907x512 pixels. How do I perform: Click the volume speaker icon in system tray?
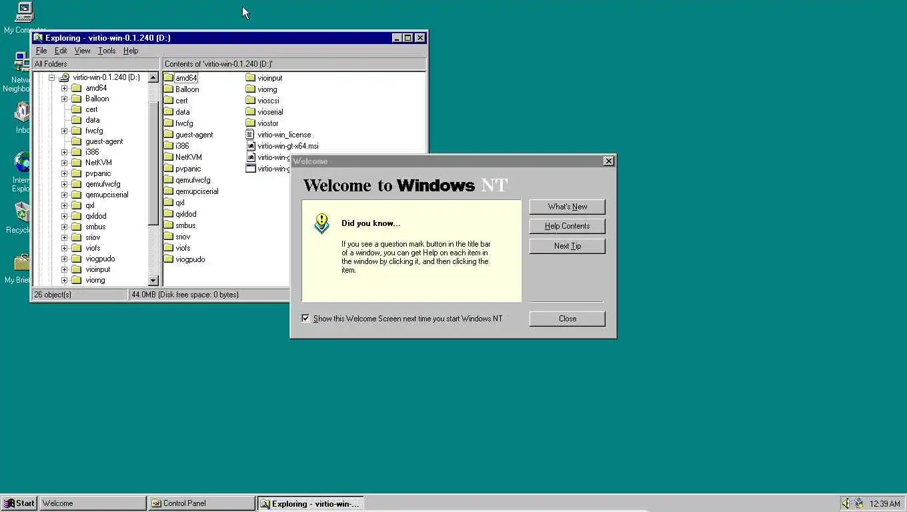pyautogui.click(x=846, y=503)
